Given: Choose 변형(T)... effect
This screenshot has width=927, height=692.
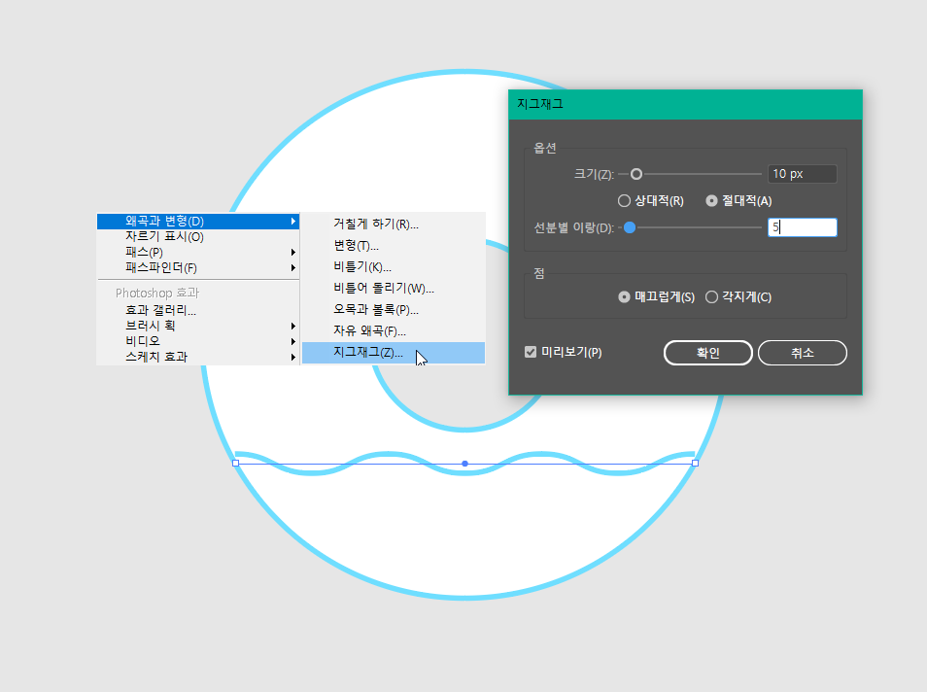Looking at the screenshot, I should (394, 246).
